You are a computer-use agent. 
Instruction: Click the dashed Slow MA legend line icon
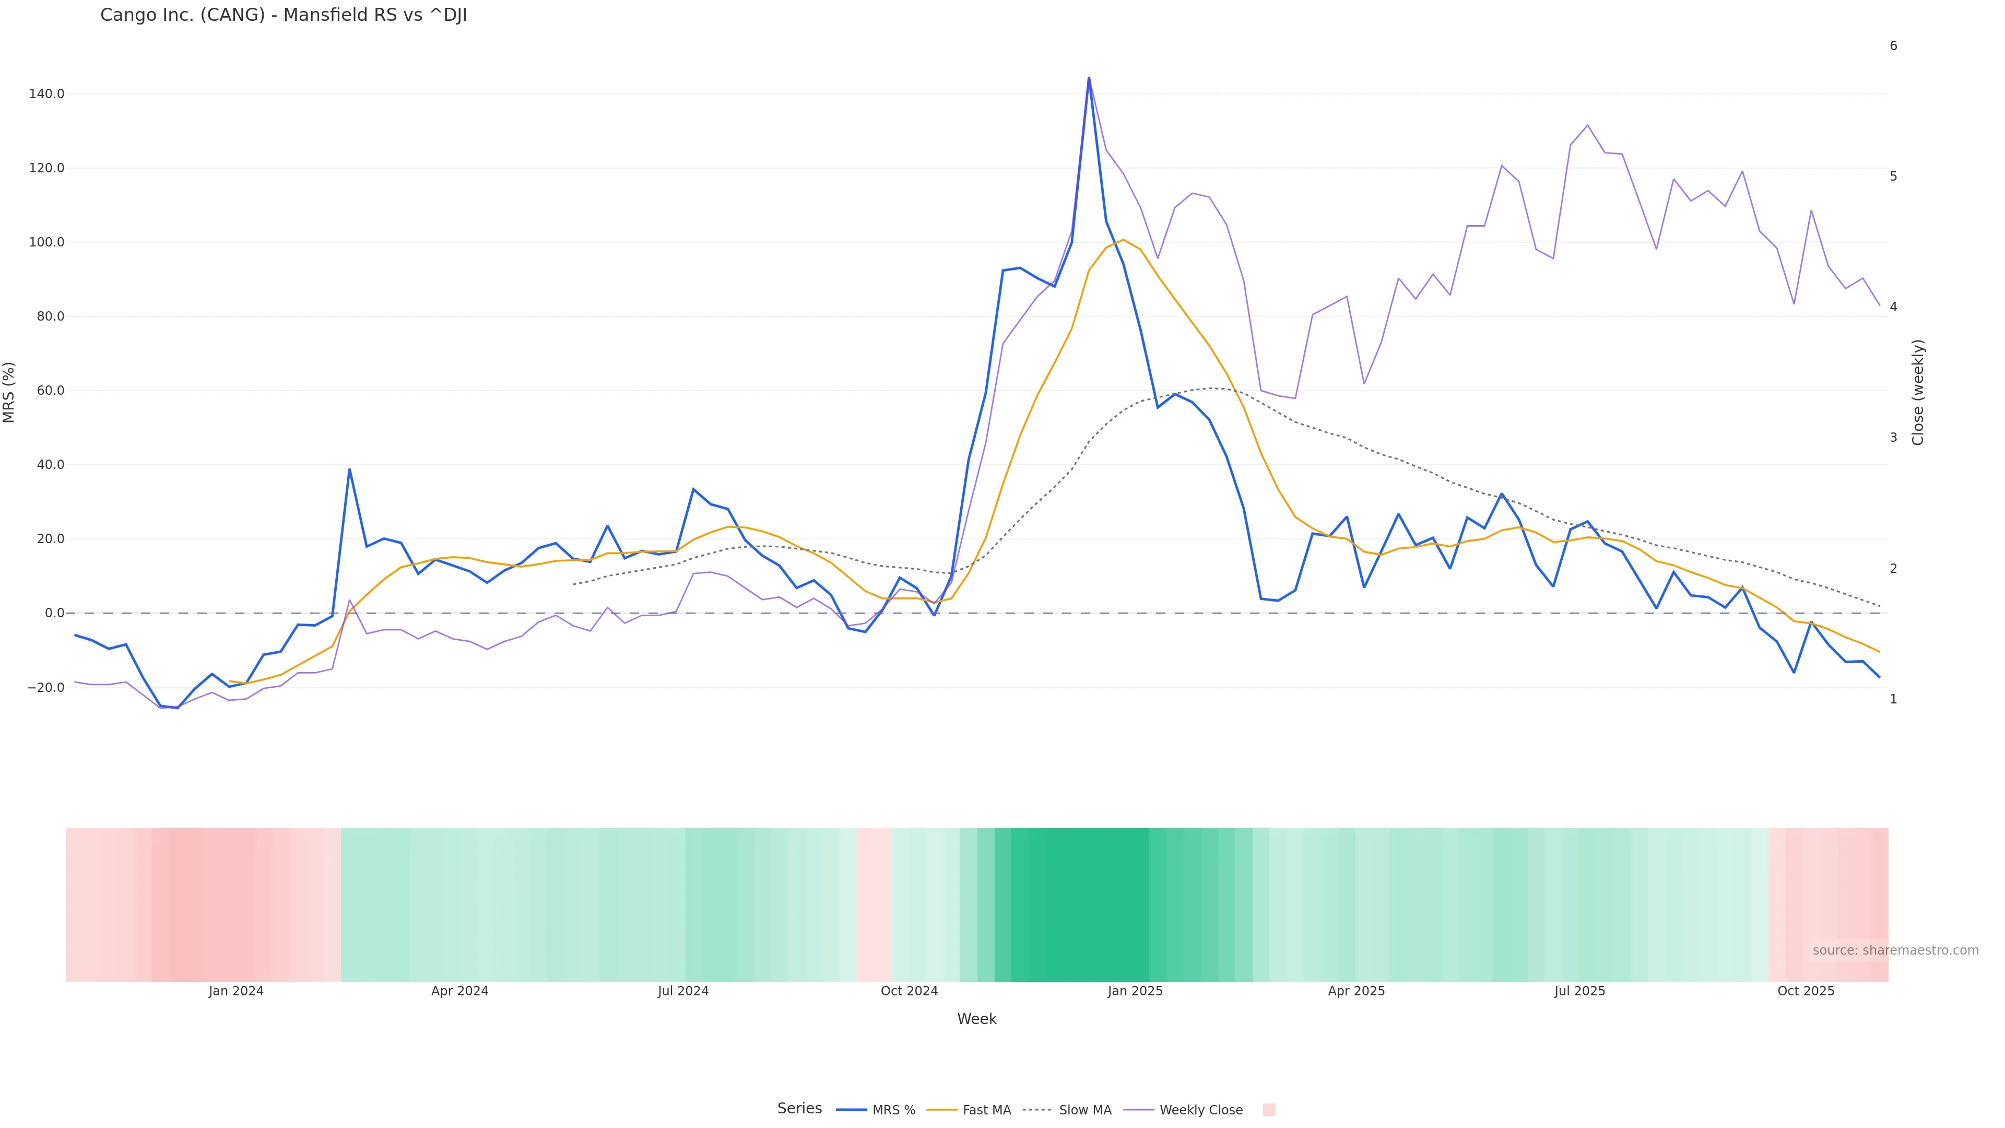click(x=1037, y=1110)
